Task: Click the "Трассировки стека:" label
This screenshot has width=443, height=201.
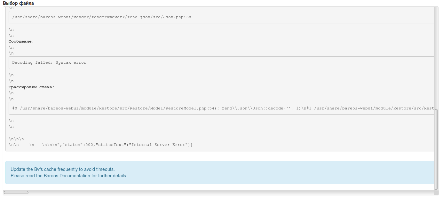Action: coord(32,87)
